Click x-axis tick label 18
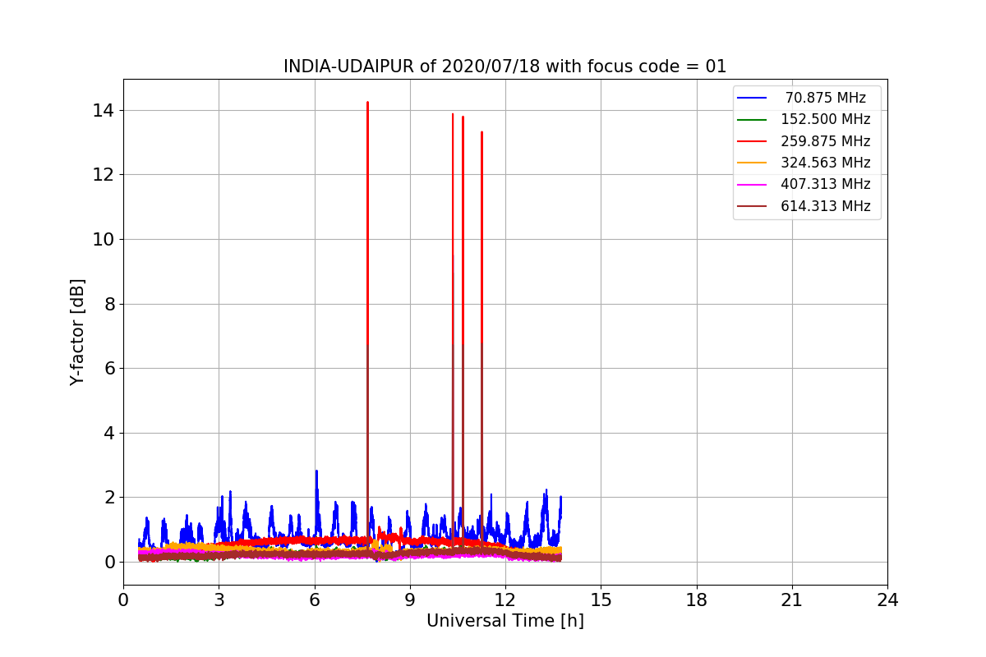Viewport: 986px width, 657px height. coord(697,600)
